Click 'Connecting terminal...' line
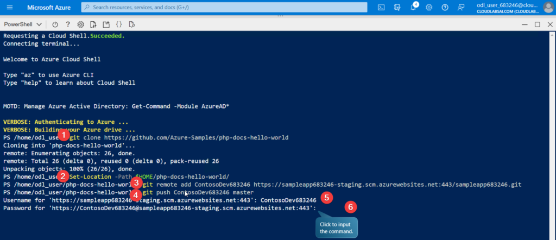556x240 pixels. pyautogui.click(x=41, y=43)
